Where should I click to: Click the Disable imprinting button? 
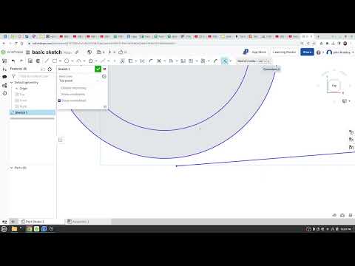[x=74, y=88]
